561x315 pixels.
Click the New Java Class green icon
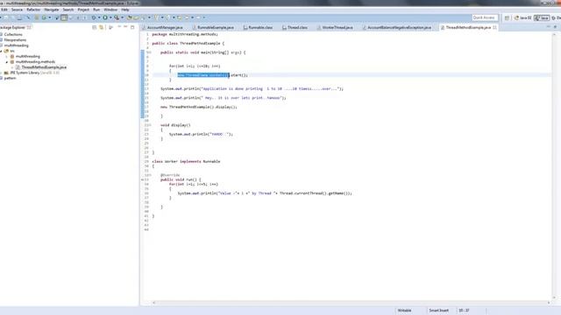[x=44, y=17]
